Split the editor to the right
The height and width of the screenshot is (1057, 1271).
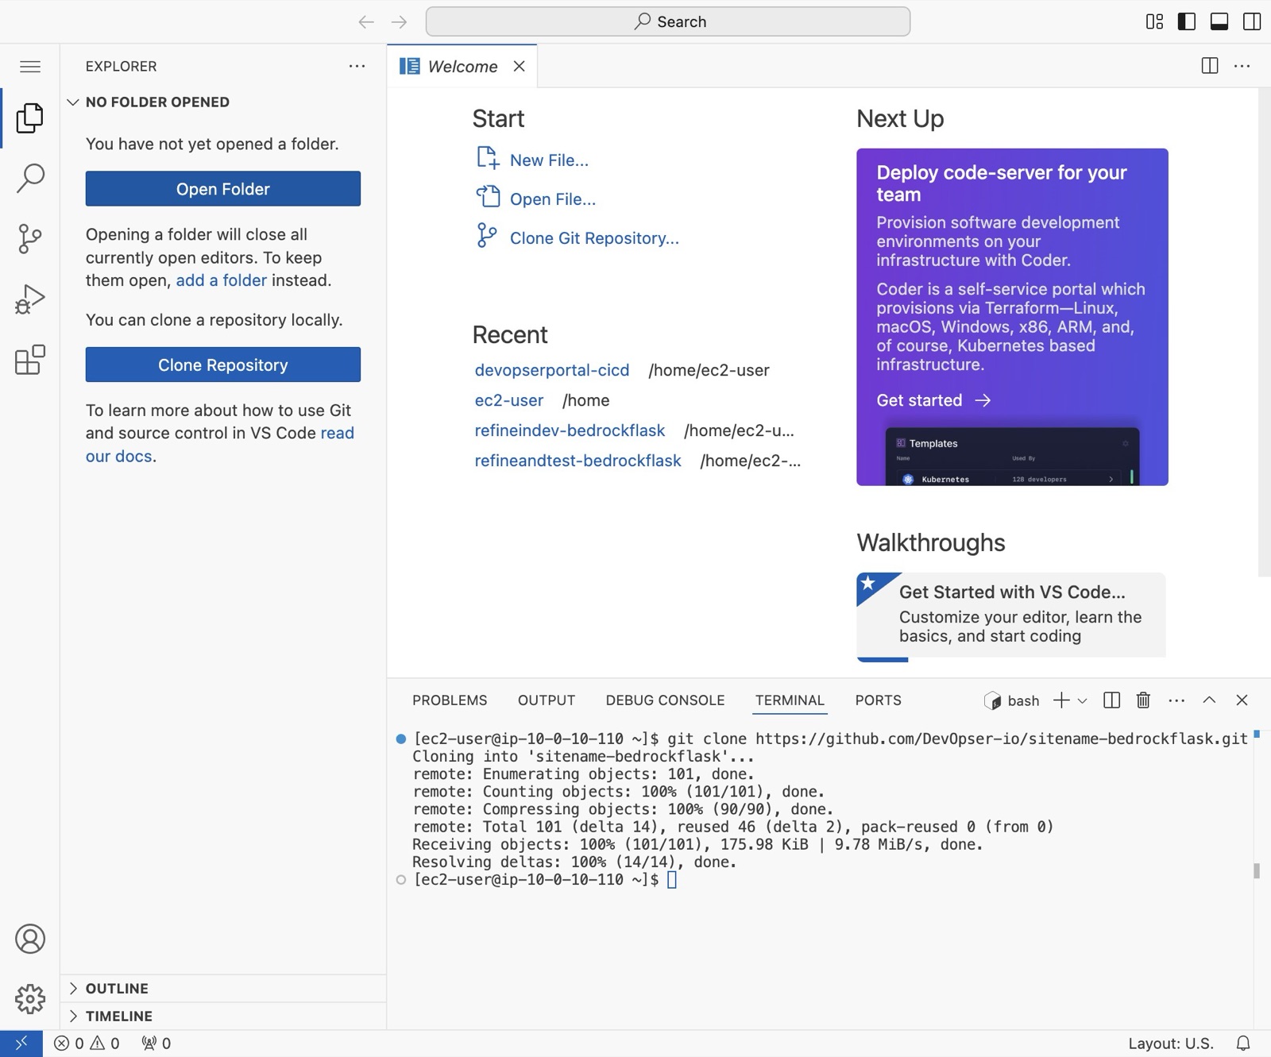1210,66
